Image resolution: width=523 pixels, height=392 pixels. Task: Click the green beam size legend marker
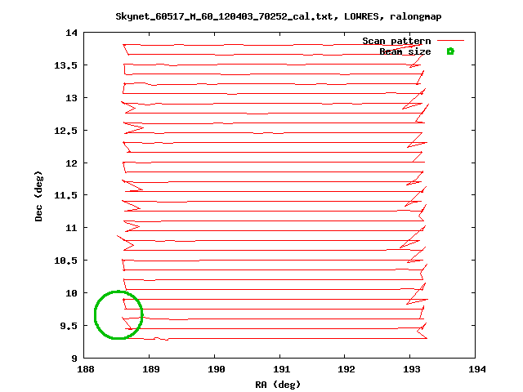pyautogui.click(x=450, y=51)
